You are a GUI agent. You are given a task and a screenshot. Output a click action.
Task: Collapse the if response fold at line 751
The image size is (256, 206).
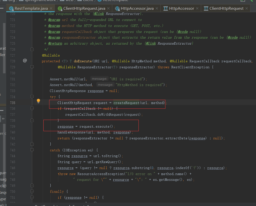pyautogui.click(x=32, y=197)
